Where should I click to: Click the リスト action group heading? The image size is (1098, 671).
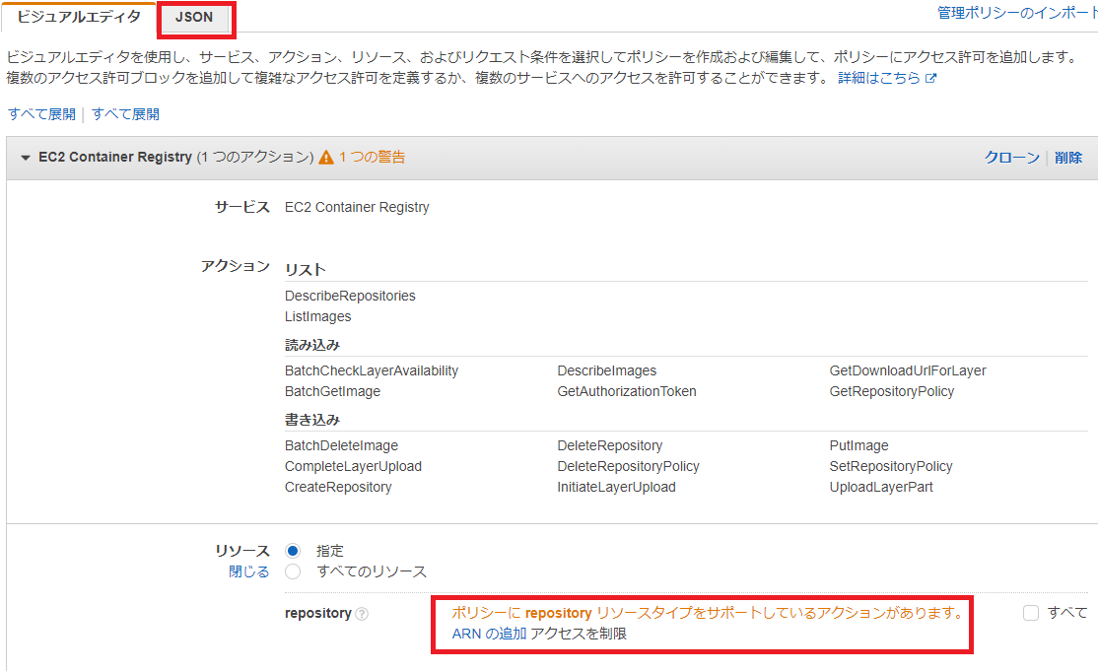point(306,269)
